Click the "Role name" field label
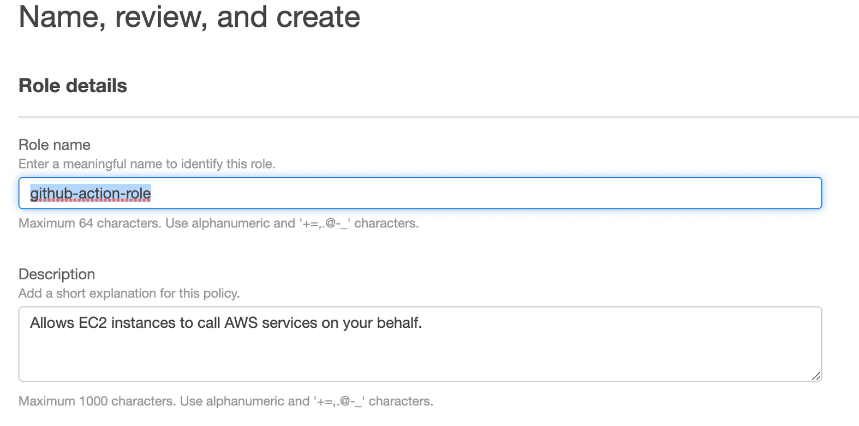 click(55, 145)
